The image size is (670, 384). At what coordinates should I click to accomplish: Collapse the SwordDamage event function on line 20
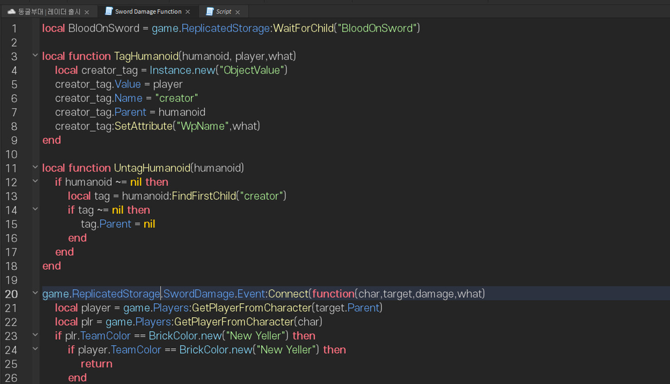[x=34, y=293]
